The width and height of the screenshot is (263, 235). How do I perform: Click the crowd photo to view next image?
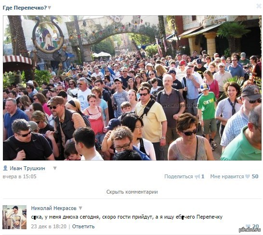132,88
